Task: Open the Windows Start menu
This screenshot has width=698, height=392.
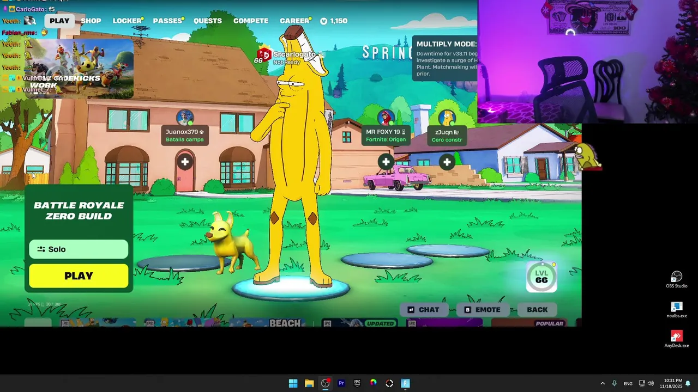Action: (293, 383)
